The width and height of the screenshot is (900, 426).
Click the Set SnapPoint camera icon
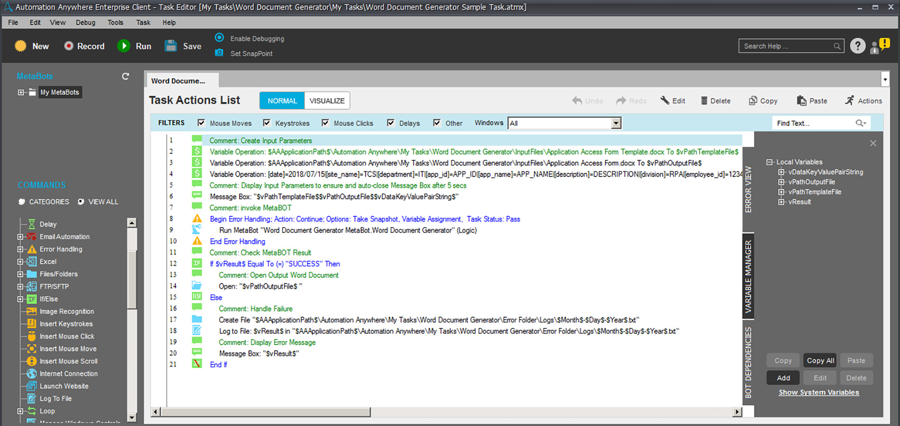[x=219, y=53]
